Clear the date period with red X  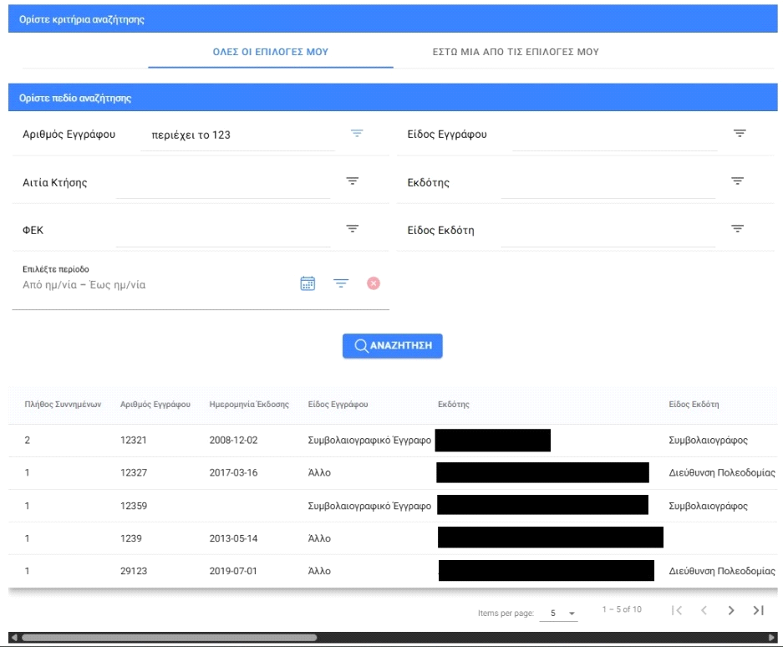[x=374, y=283]
